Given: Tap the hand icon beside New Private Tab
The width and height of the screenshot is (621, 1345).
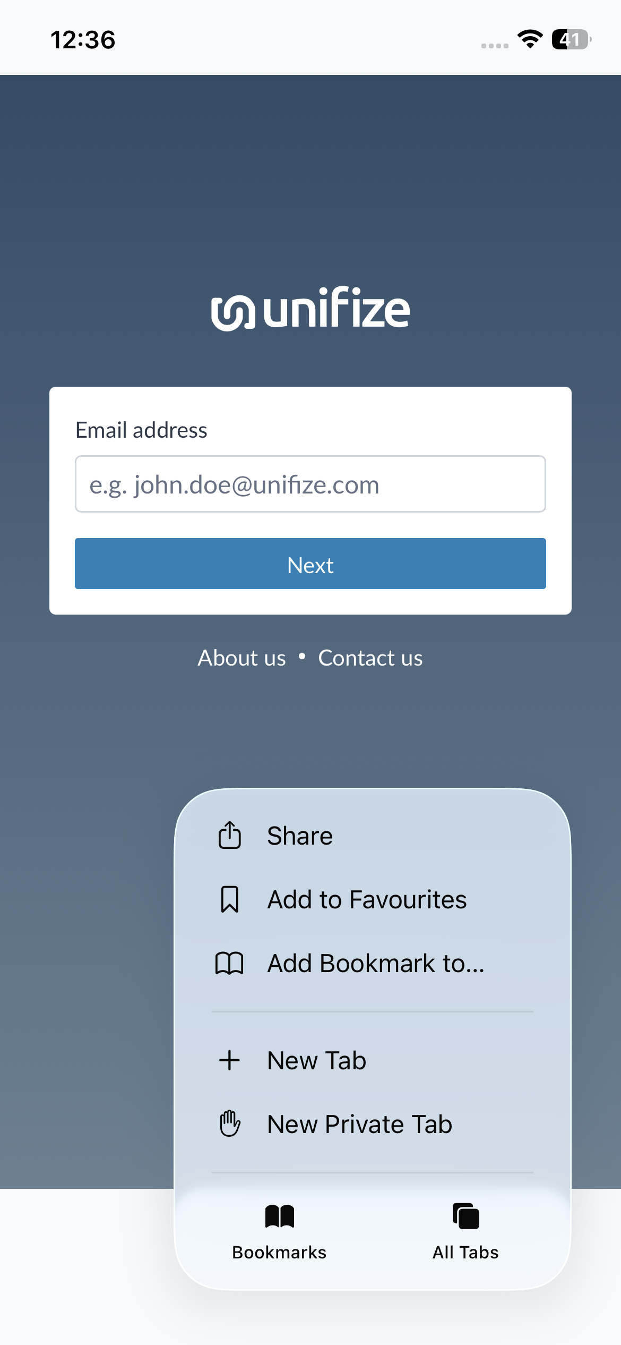Looking at the screenshot, I should point(229,1124).
